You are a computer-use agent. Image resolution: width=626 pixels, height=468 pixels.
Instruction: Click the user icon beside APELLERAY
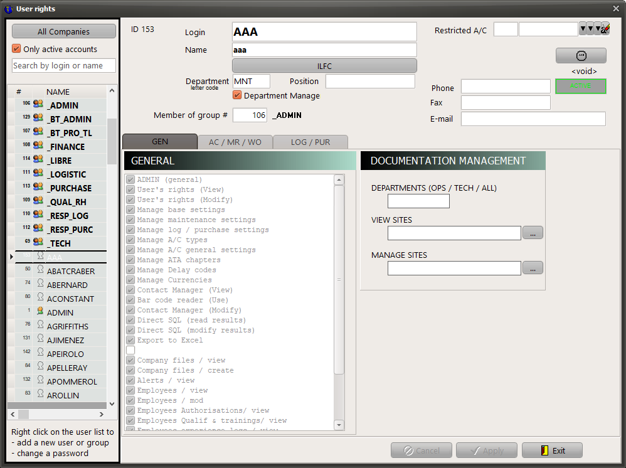pos(40,366)
